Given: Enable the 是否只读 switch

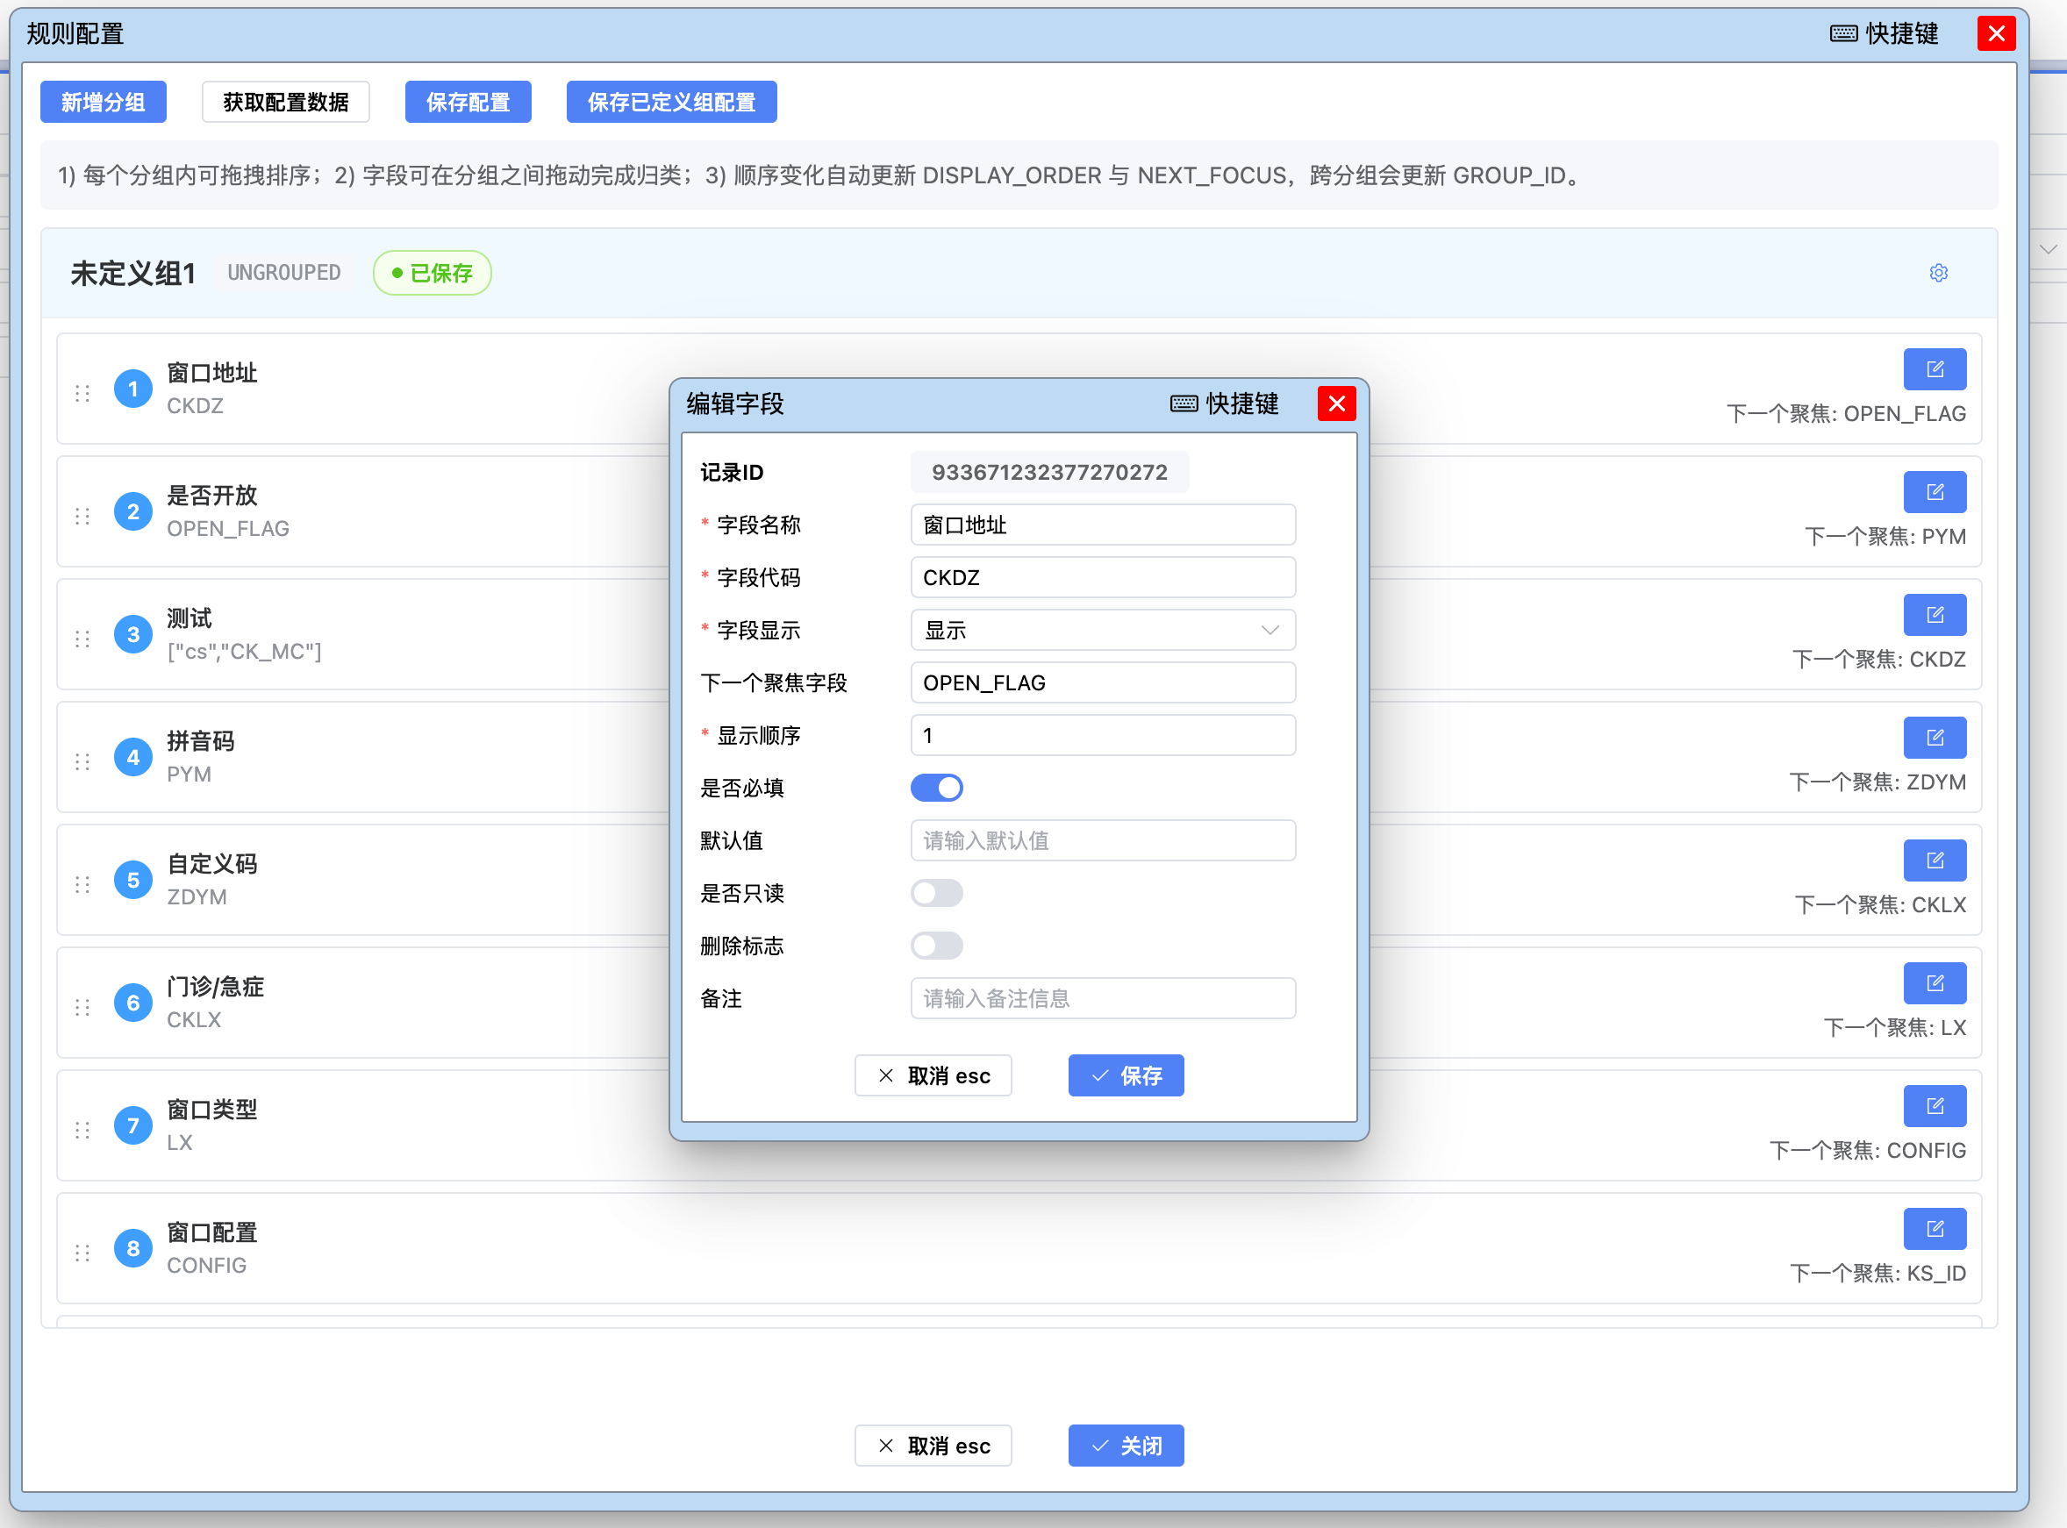Looking at the screenshot, I should tap(936, 894).
